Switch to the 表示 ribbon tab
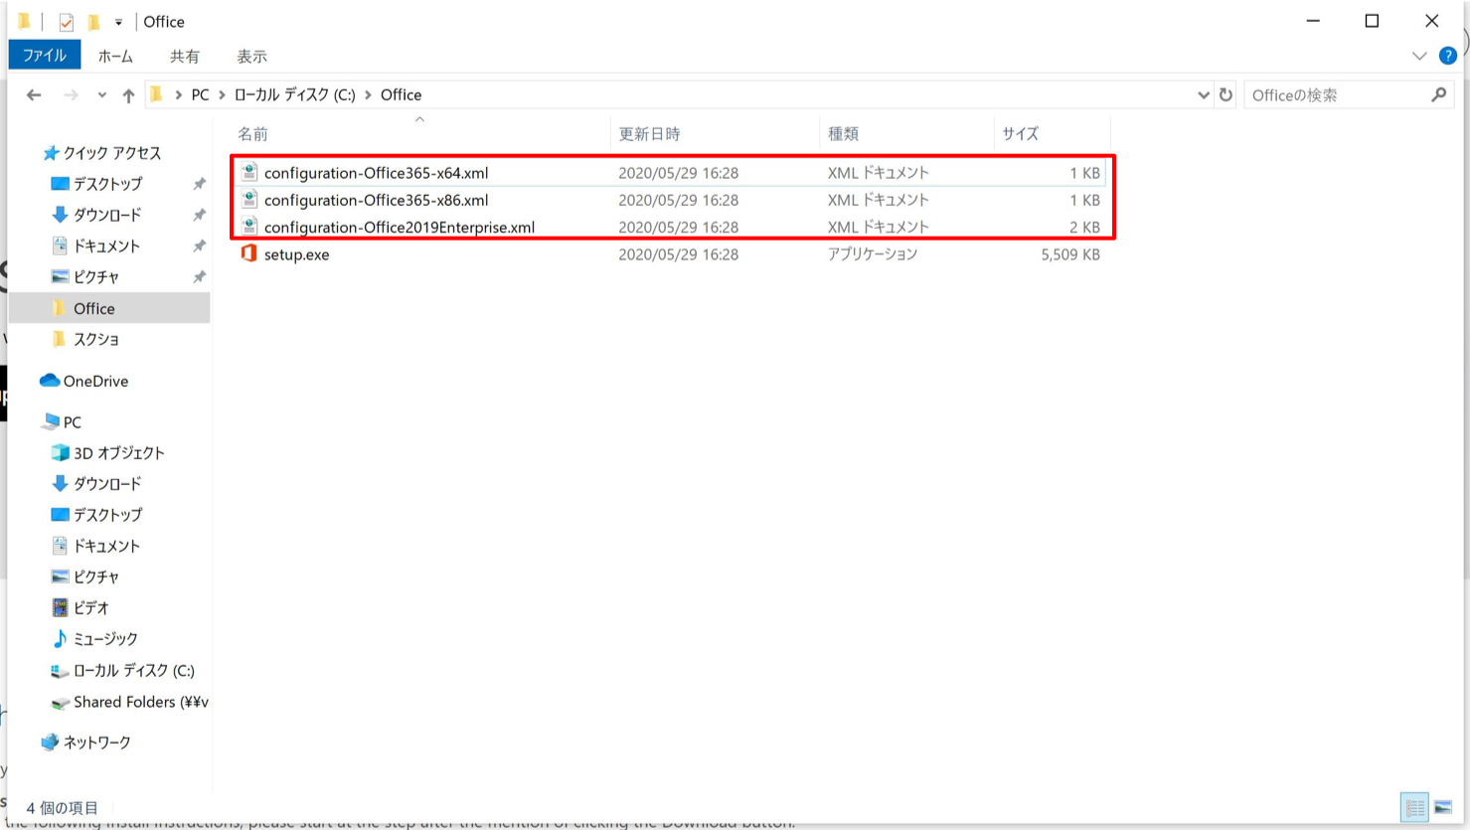1470x830 pixels. (251, 57)
